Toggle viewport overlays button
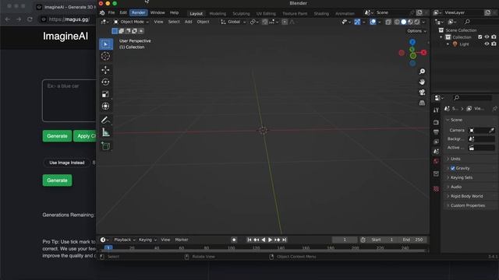 coord(373,22)
